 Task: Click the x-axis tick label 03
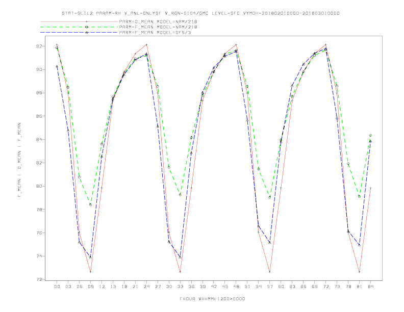coord(68,287)
